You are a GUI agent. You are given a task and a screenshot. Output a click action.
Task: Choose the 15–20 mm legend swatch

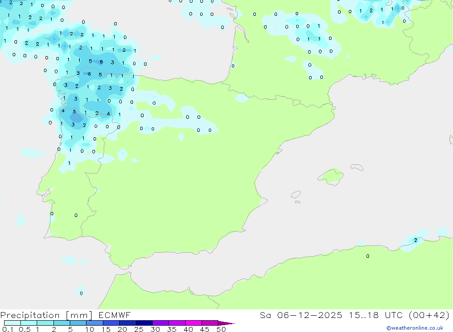tap(111, 323)
